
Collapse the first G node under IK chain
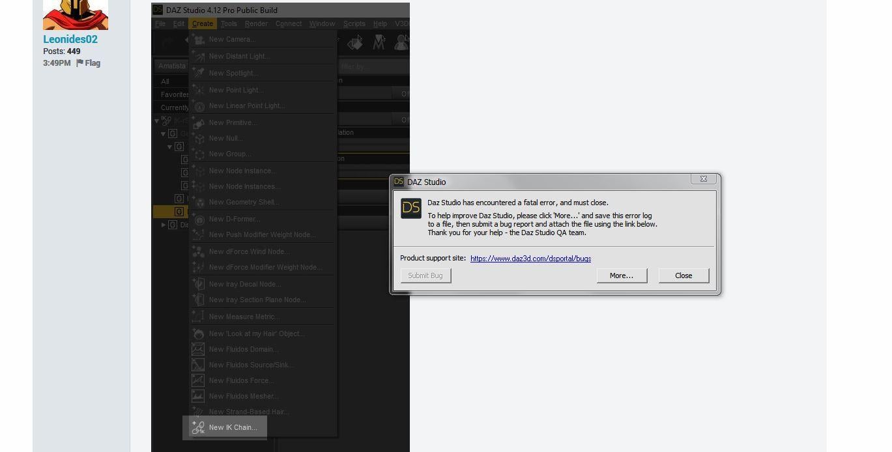(x=164, y=134)
